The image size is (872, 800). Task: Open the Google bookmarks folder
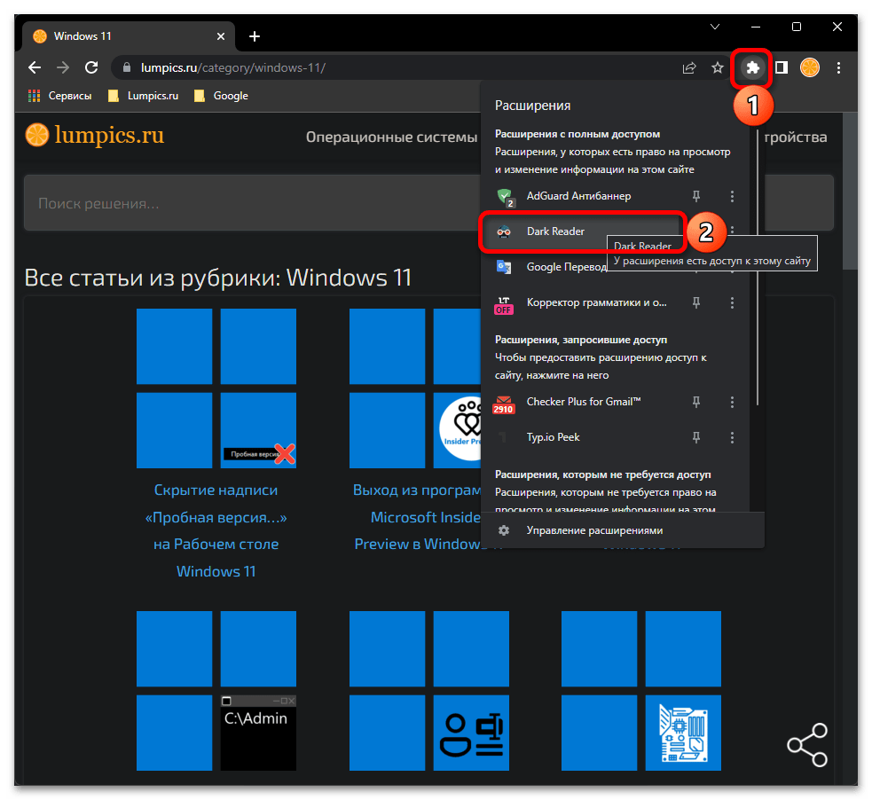click(222, 96)
